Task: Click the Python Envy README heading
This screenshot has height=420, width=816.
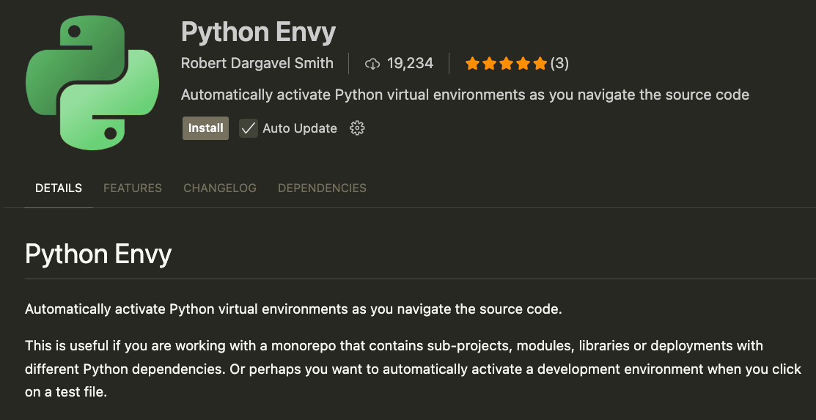Action: click(x=98, y=254)
